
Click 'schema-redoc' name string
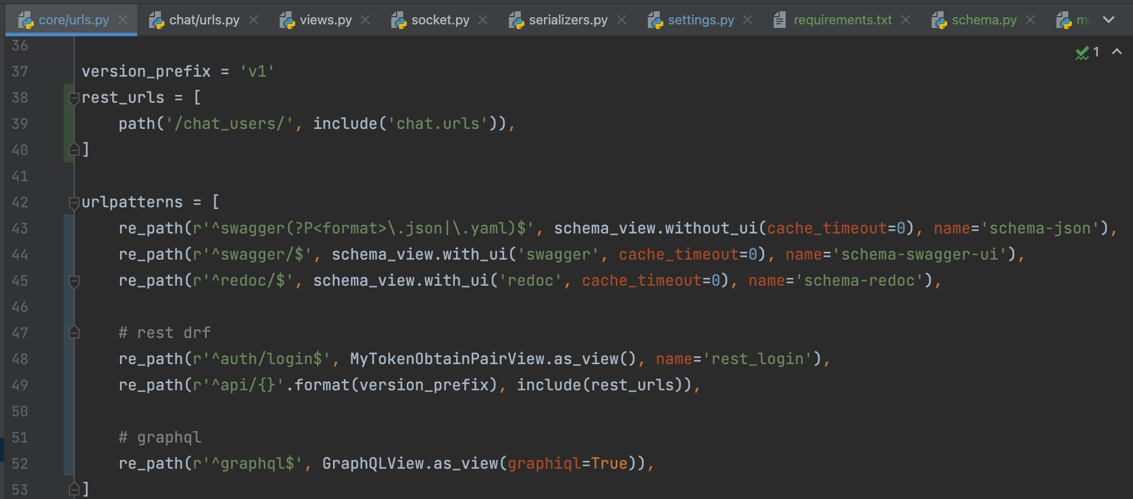[860, 280]
